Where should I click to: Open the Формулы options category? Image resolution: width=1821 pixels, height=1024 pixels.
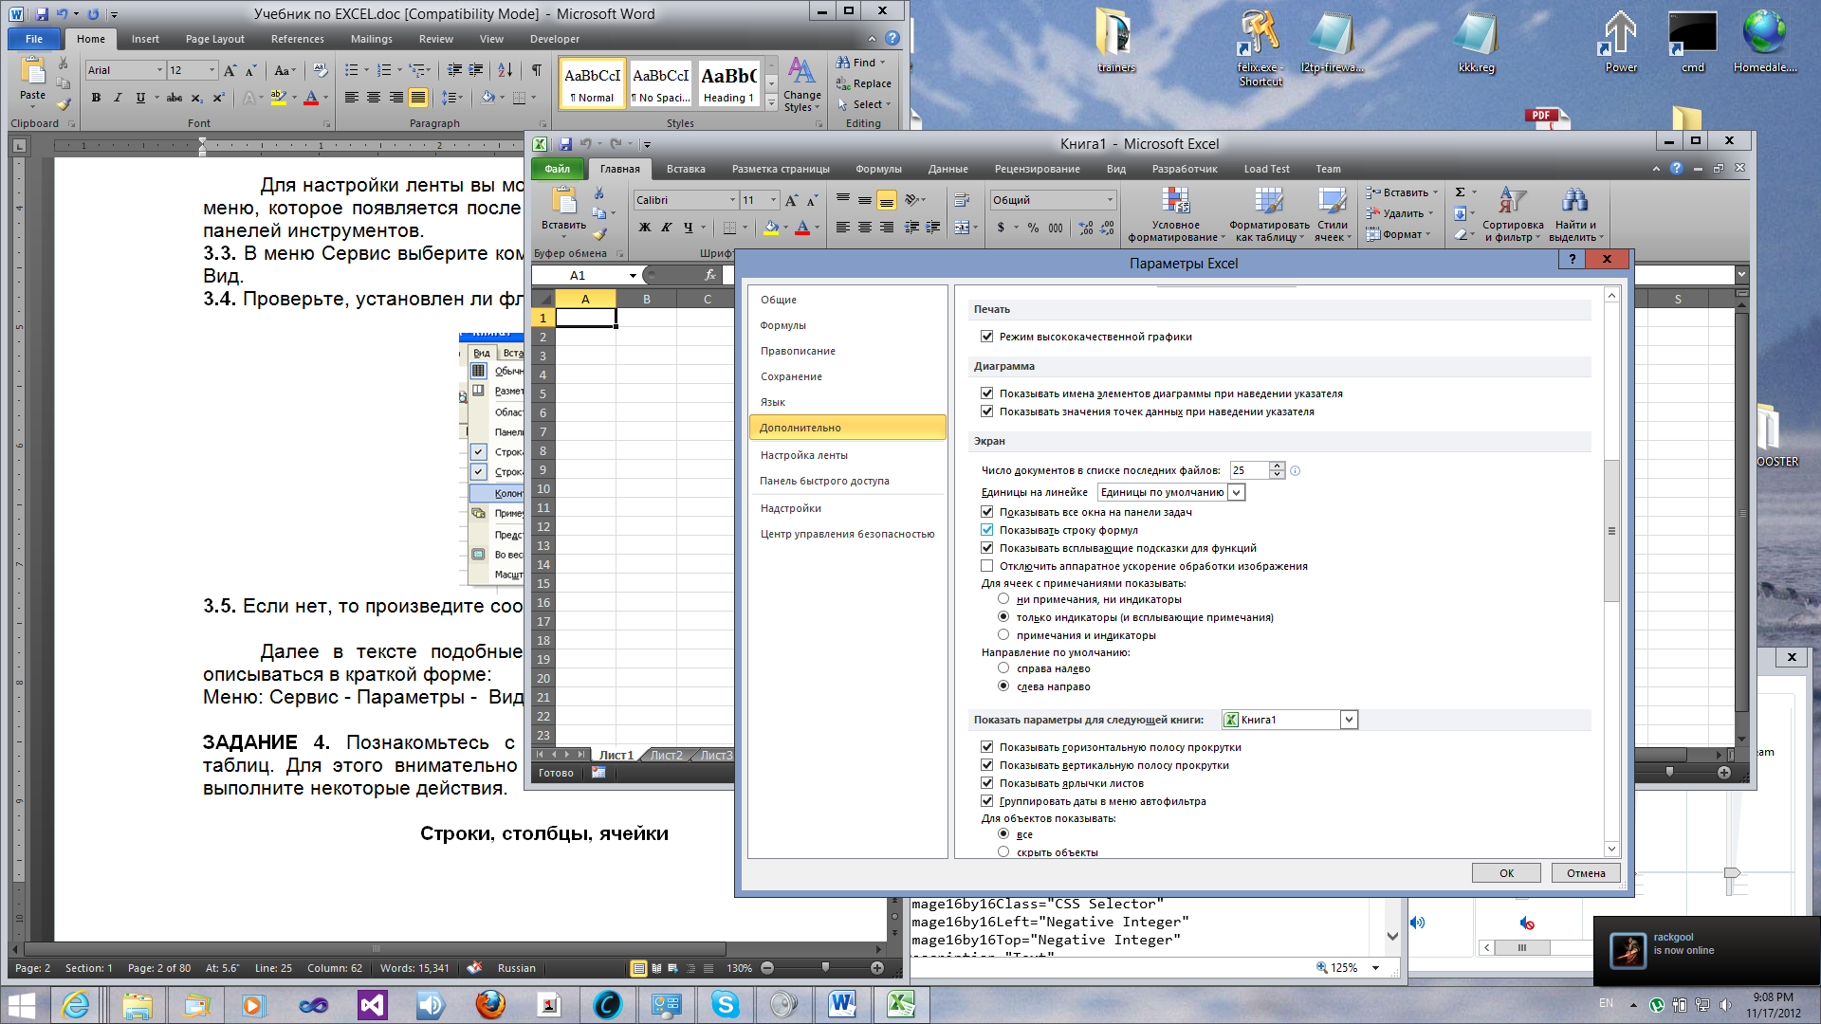783,325
